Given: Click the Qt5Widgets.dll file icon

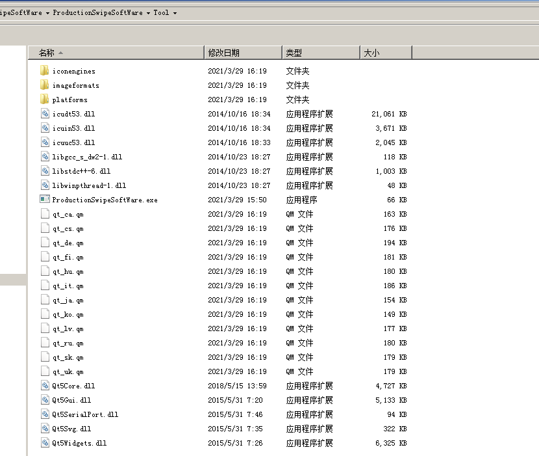Looking at the screenshot, I should pos(45,442).
